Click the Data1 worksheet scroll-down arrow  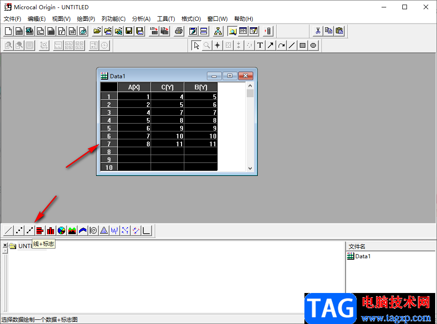[250, 168]
